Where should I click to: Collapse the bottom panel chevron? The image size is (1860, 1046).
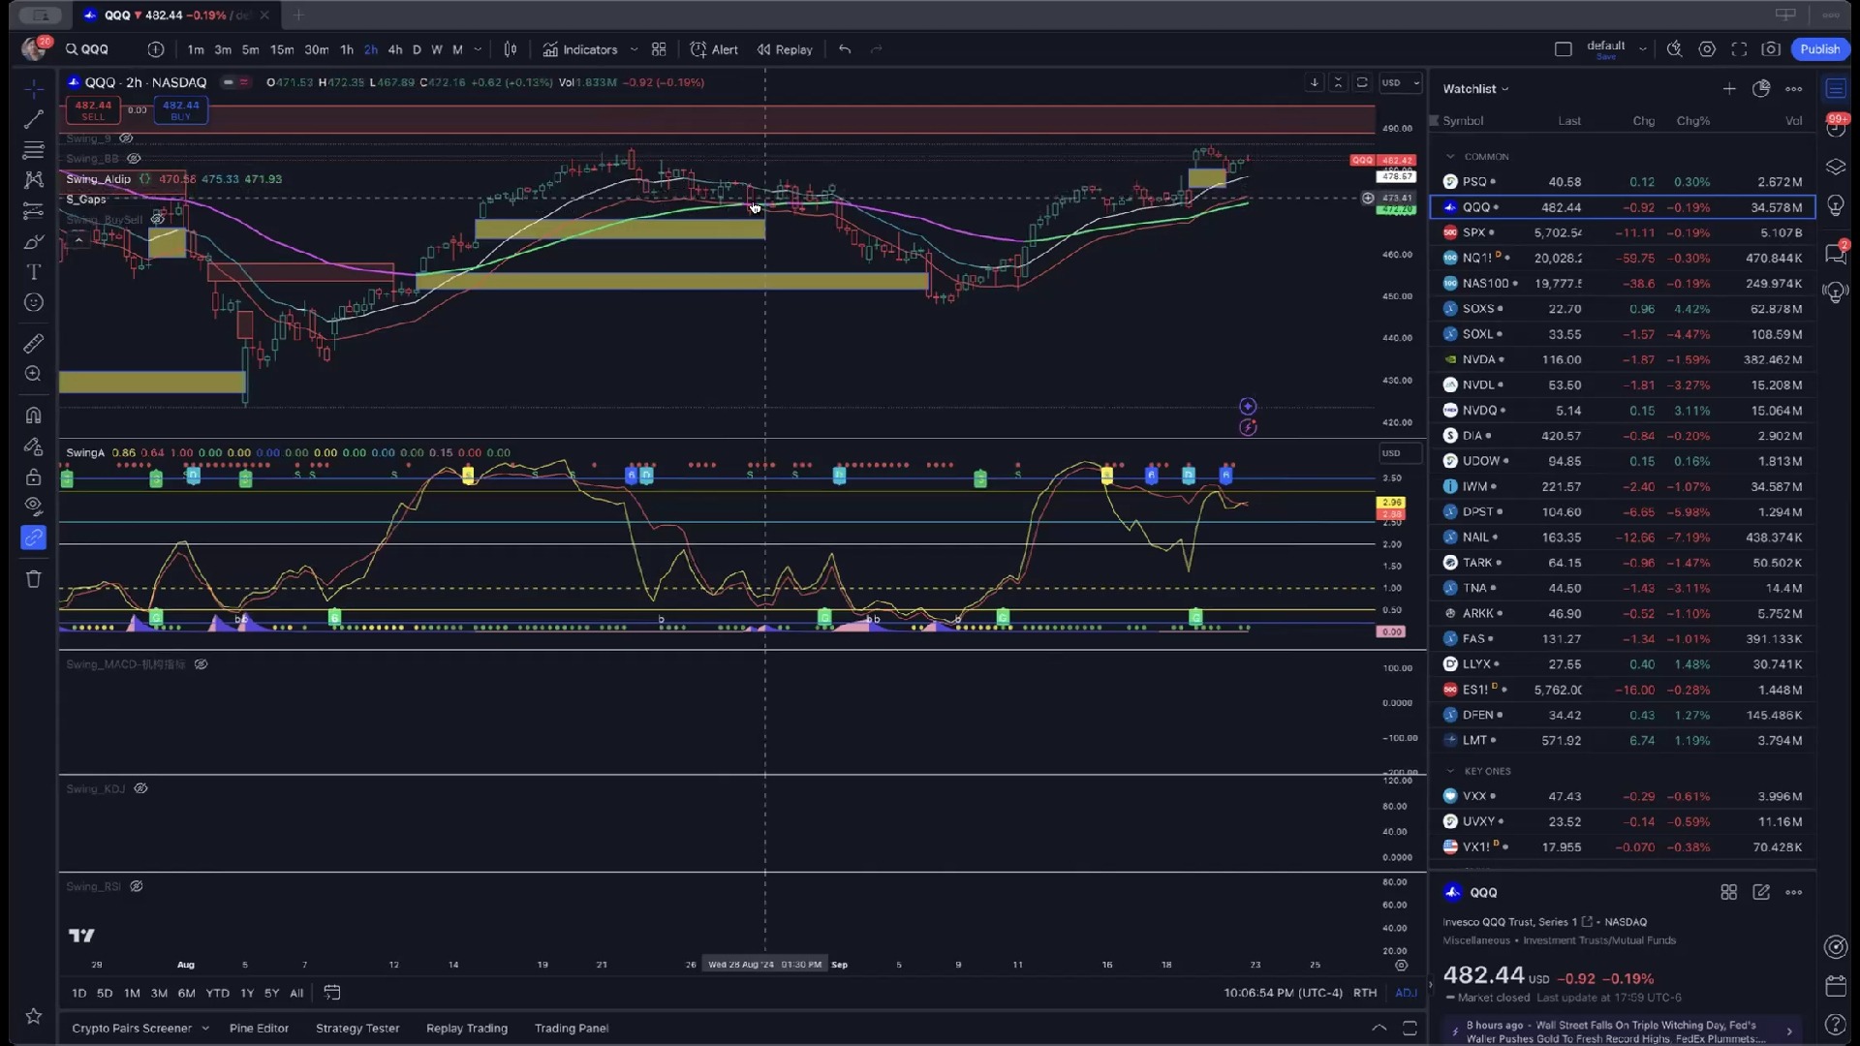tap(1379, 1029)
